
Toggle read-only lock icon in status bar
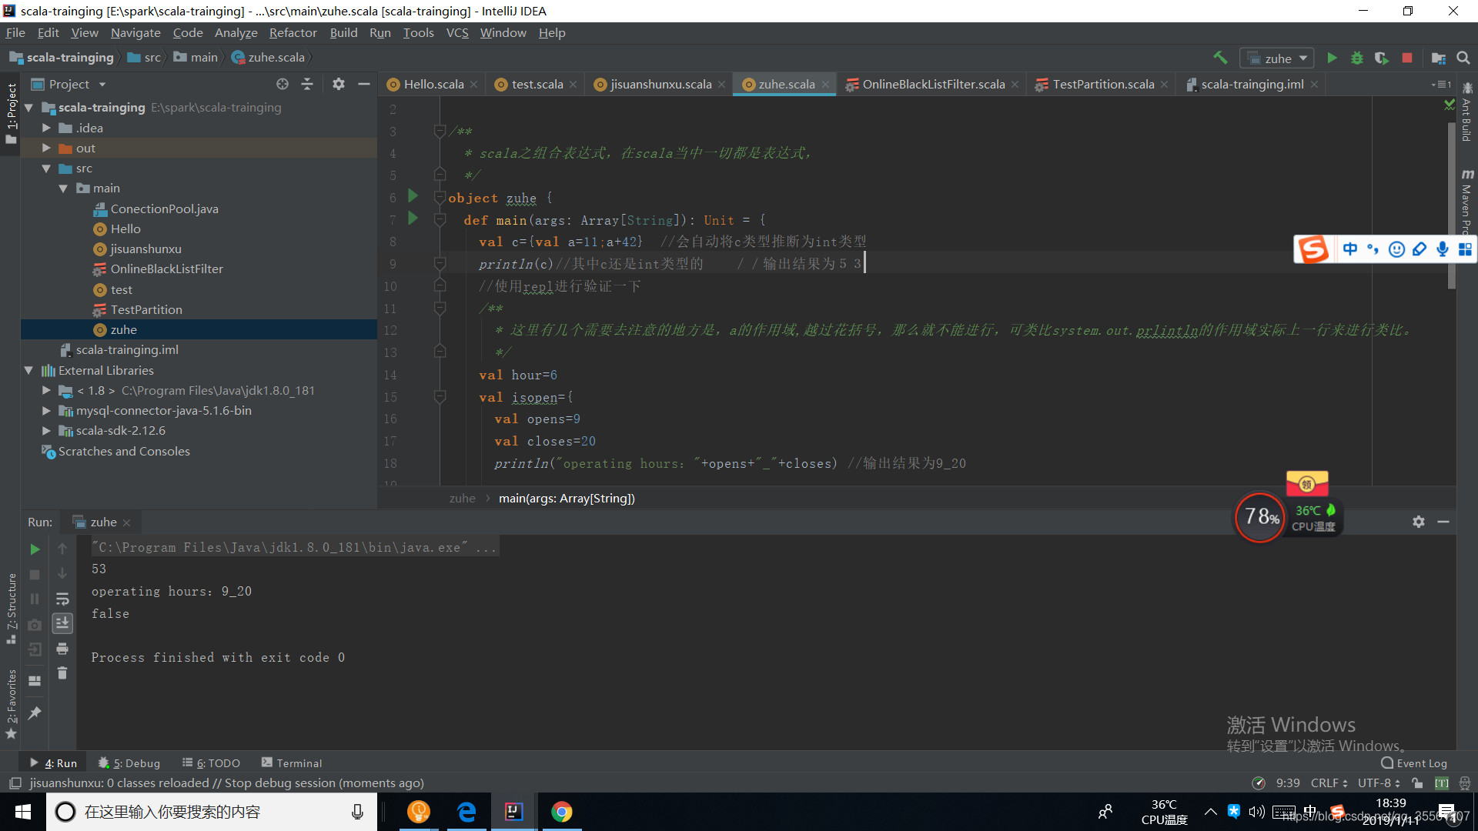[1417, 783]
